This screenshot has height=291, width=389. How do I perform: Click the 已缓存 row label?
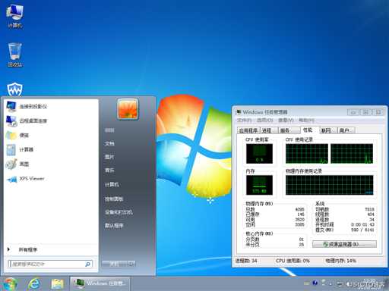tap(252, 214)
